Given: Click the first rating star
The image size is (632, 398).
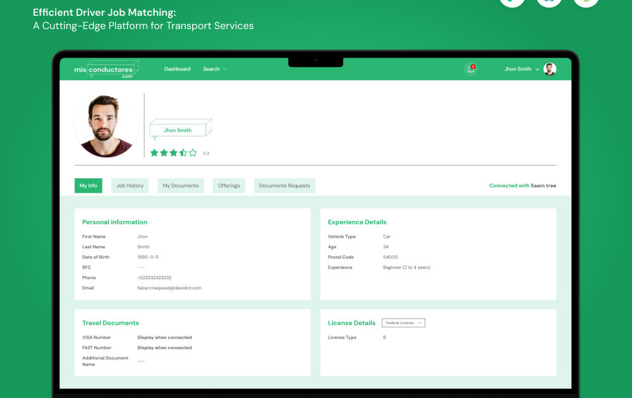Looking at the screenshot, I should pos(154,153).
